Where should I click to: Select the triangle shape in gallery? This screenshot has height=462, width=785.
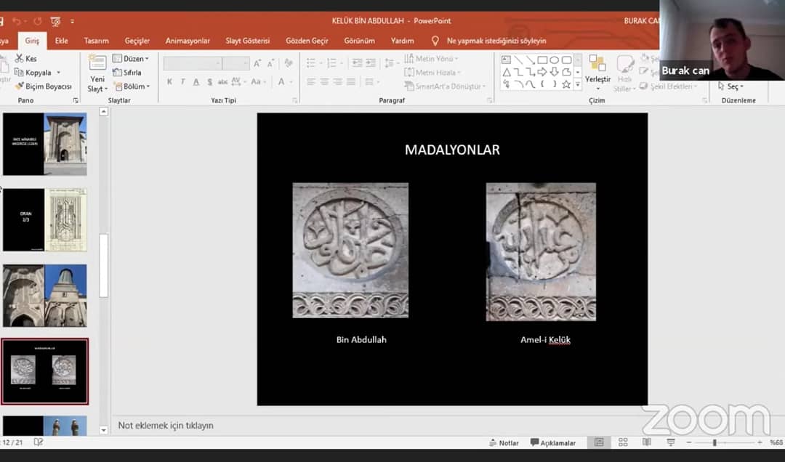tap(506, 72)
